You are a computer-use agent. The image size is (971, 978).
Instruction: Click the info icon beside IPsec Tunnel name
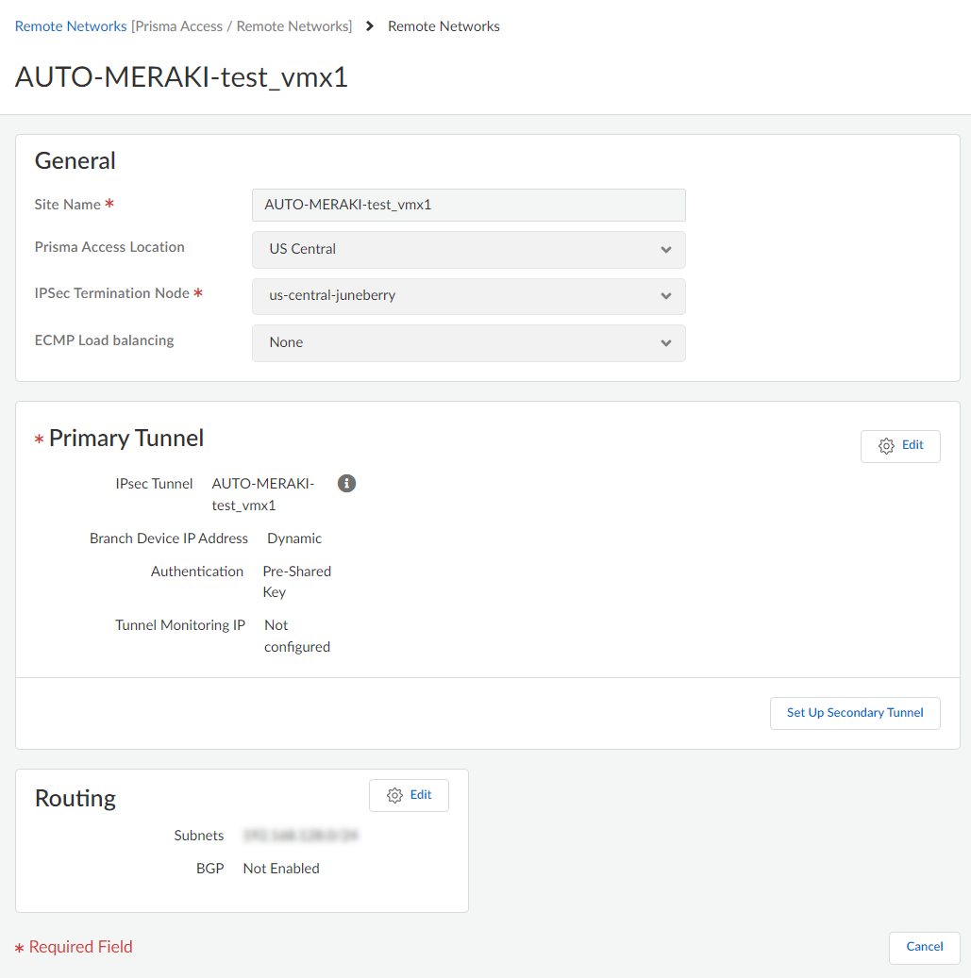pyautogui.click(x=346, y=484)
